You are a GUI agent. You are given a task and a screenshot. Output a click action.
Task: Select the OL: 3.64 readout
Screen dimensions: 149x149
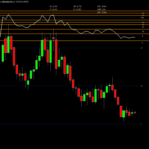[102, 13]
